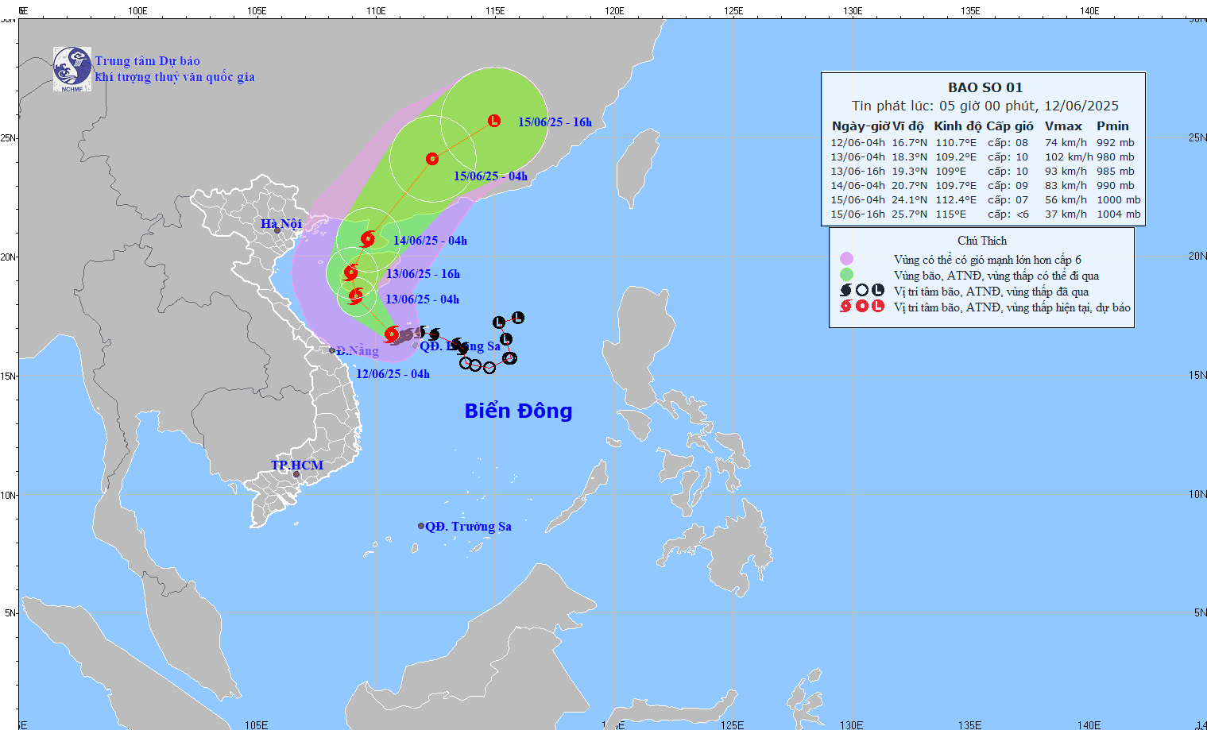Select the black past-track cyclone symbol near QĐ. Hoàng Sa

434,333
